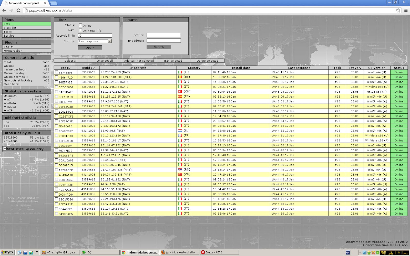
Task: Click the FR language indicator in taskbar
Action: point(347,252)
